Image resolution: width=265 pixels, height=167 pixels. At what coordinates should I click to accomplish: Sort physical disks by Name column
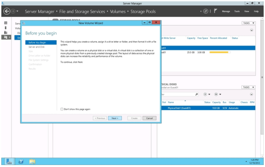coord(171,102)
